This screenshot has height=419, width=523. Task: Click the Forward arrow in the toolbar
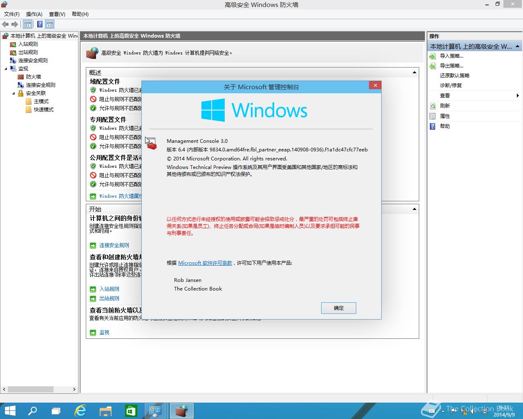click(x=15, y=24)
